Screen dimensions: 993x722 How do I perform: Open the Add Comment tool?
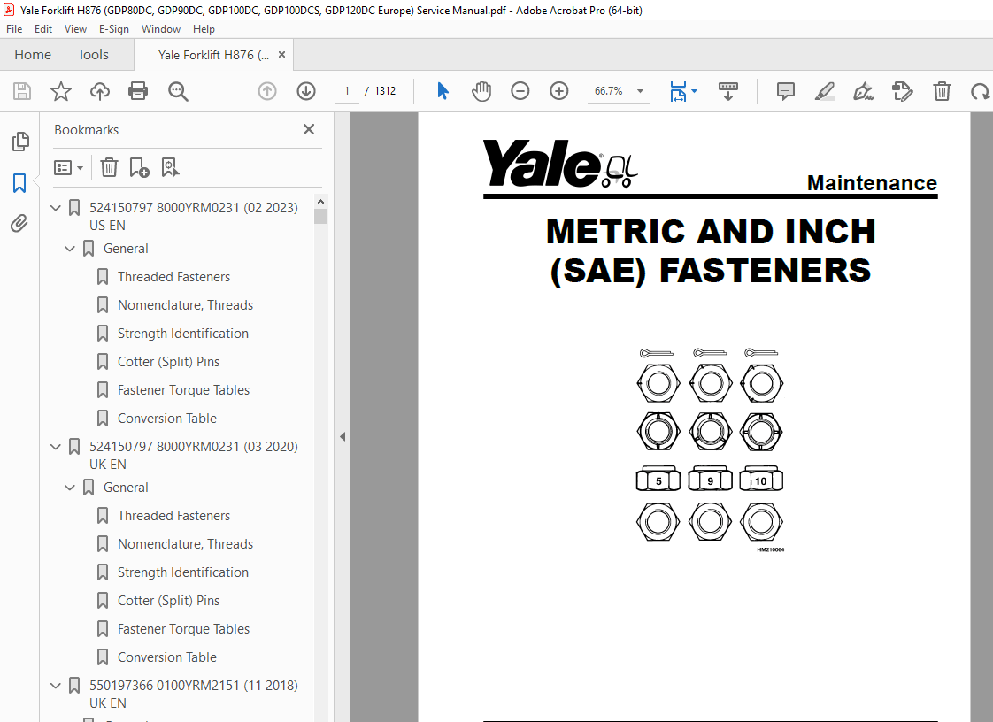[785, 91]
